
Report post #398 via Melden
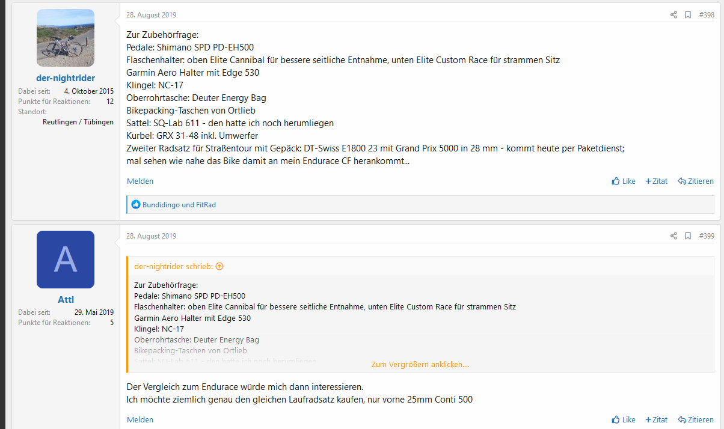[140, 181]
